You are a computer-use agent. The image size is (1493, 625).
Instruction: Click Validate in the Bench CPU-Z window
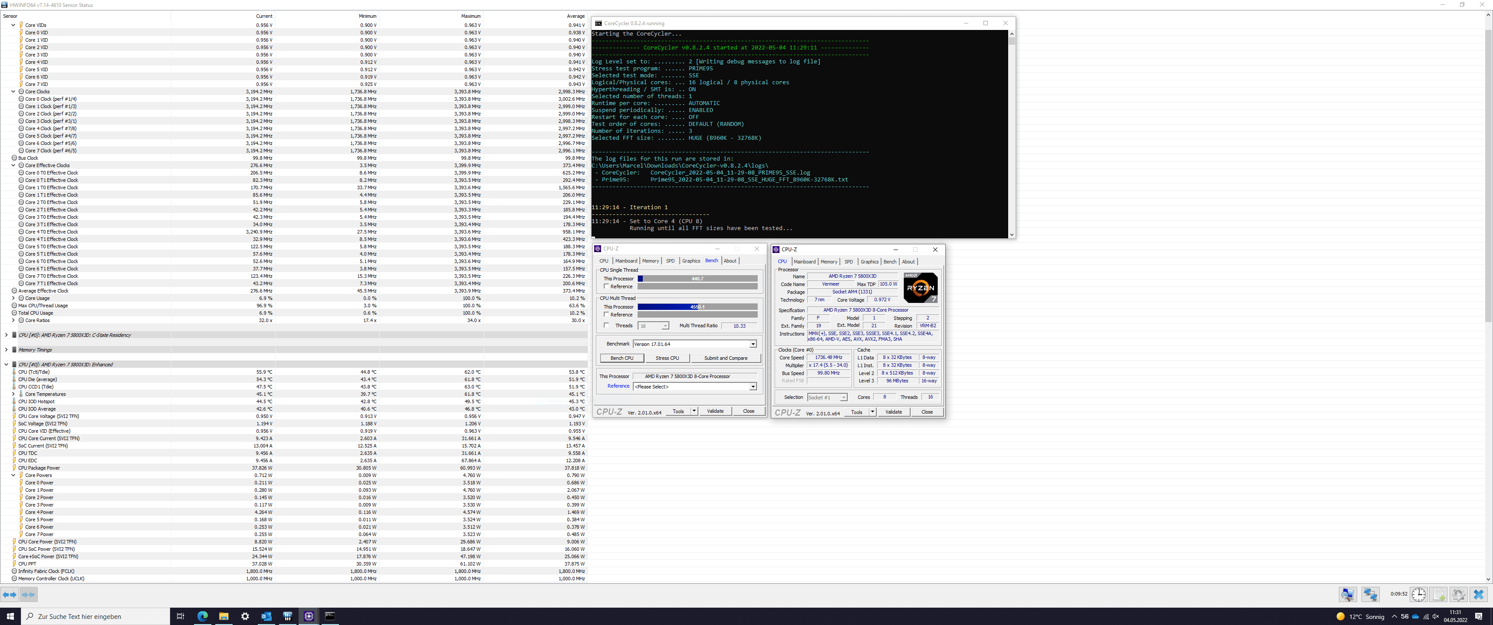coord(715,411)
